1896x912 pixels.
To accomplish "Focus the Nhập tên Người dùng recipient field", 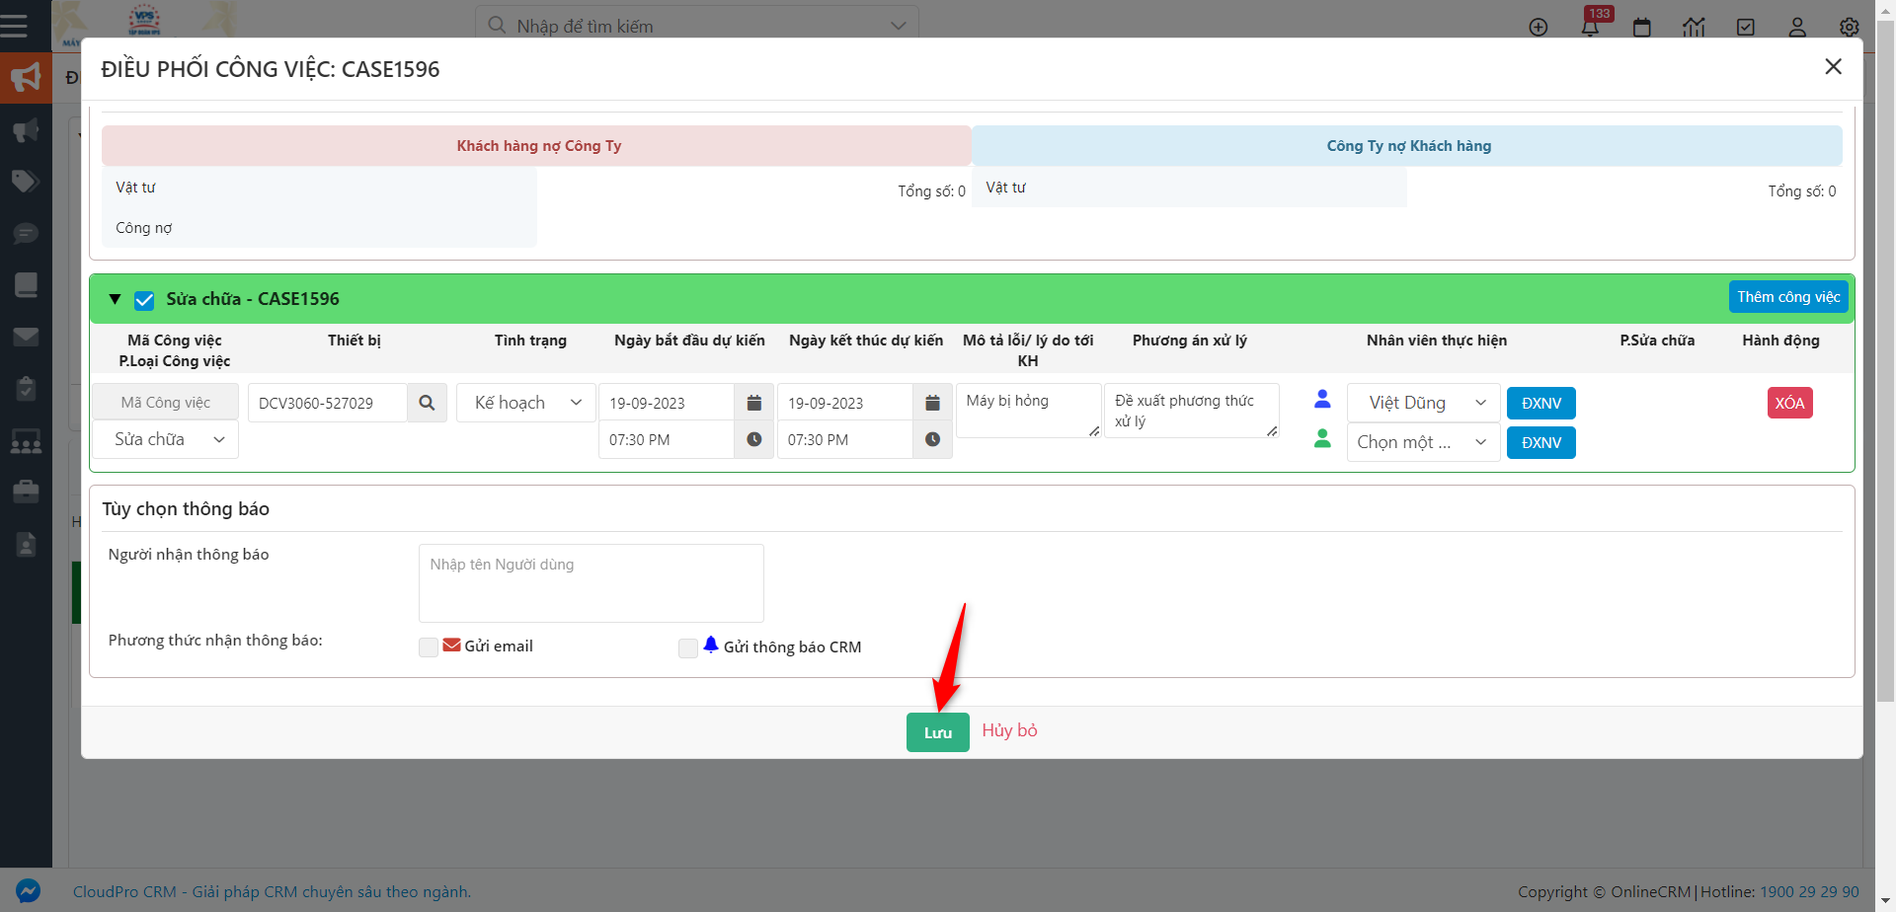I will tap(592, 582).
